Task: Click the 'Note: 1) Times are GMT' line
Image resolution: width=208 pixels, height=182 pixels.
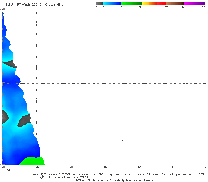Action: pyautogui.click(x=118, y=174)
